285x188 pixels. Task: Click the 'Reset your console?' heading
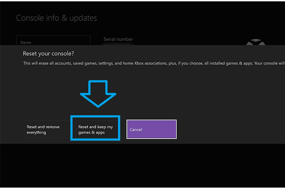click(x=49, y=53)
